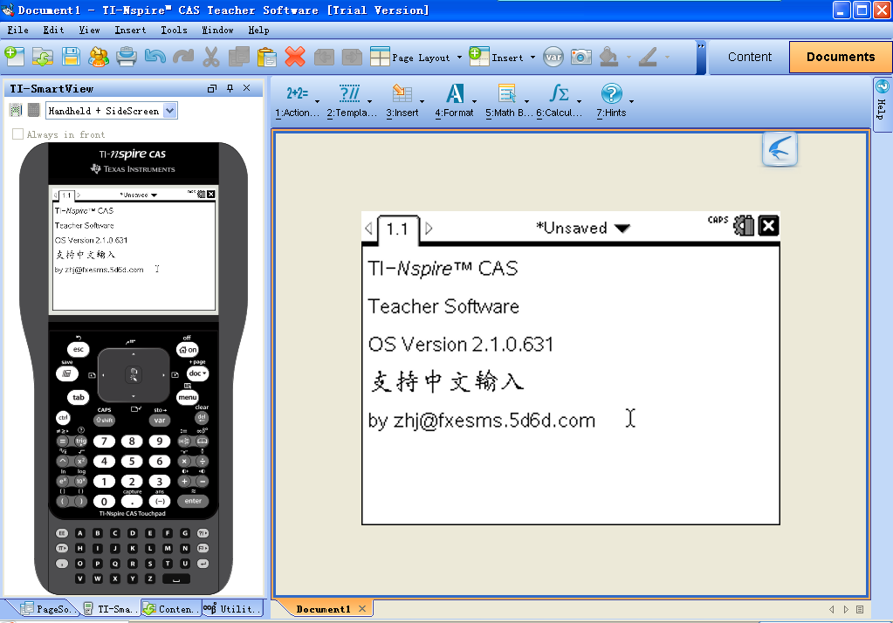Open the Help menu
Viewport: 893px width, 623px height.
tap(258, 31)
